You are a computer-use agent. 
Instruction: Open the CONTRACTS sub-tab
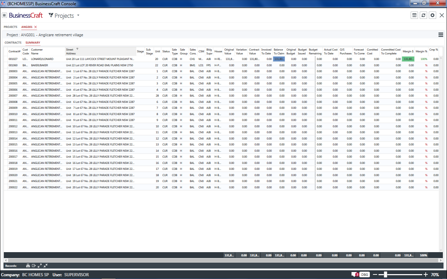click(13, 43)
